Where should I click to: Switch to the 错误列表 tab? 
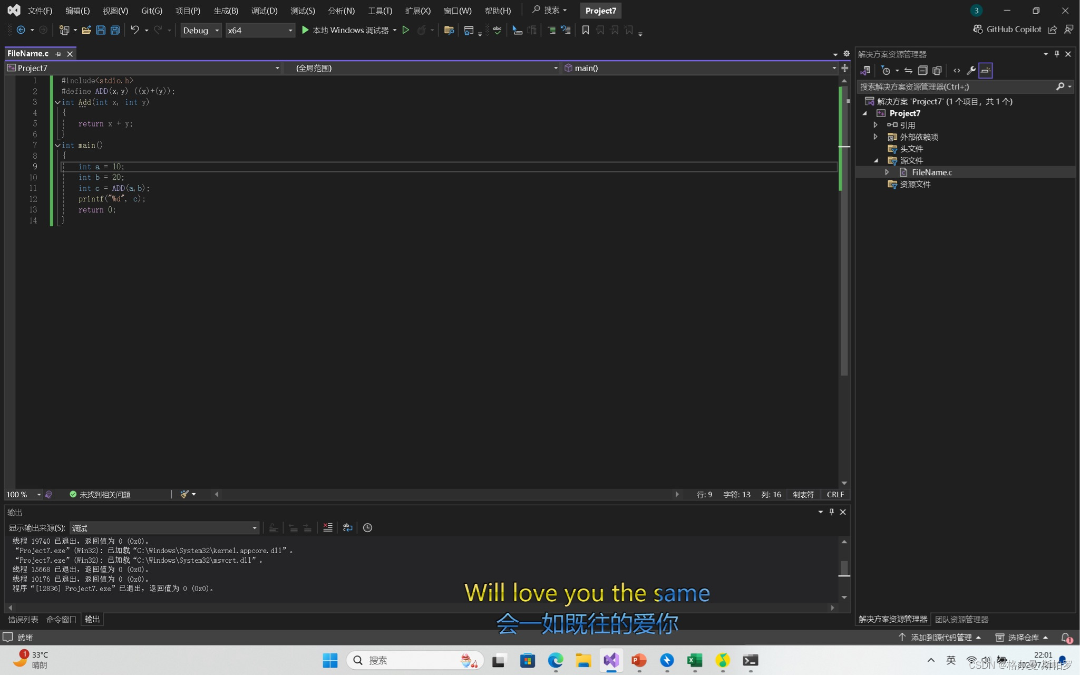23,619
